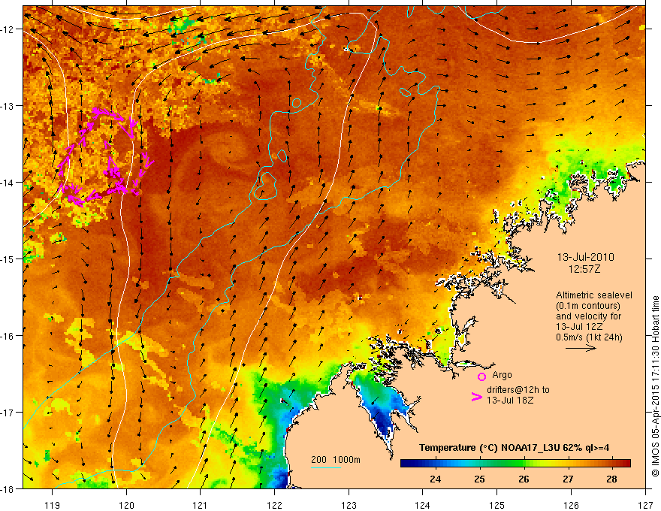
Task: Click the longitude axis label 125
Action: pyautogui.click(x=497, y=505)
